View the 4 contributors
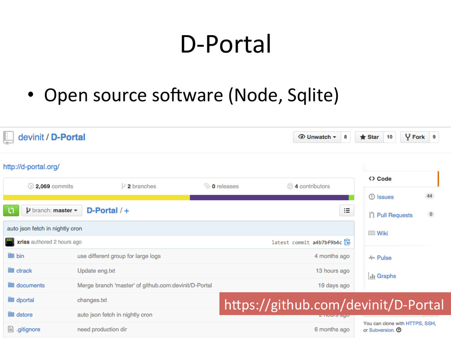451x338 pixels. [x=308, y=186]
